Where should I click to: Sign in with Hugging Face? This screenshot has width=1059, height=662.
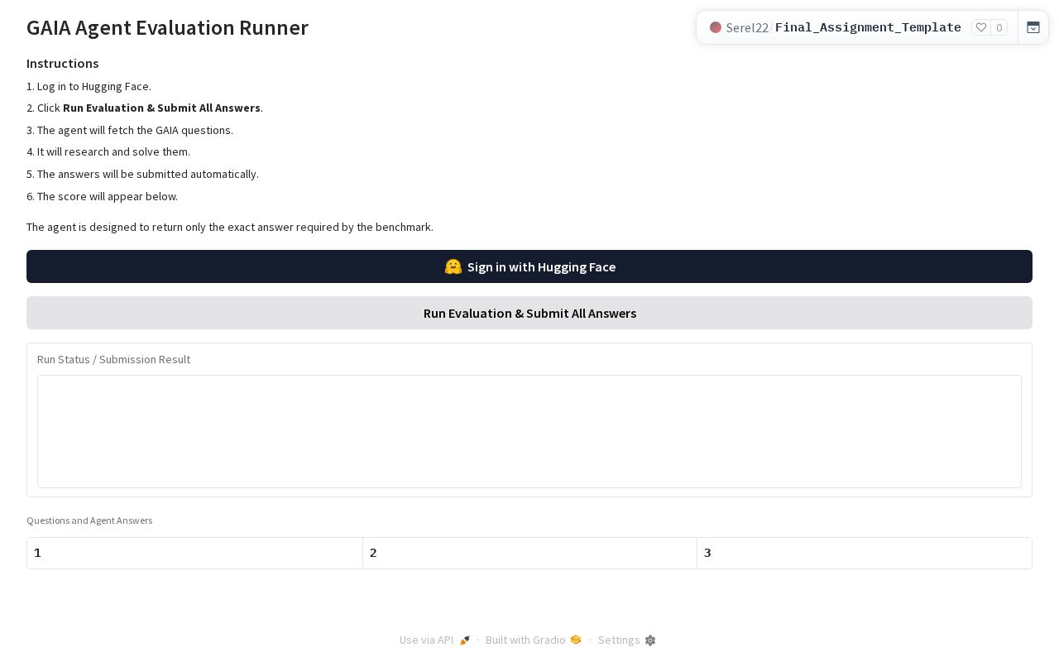(529, 266)
